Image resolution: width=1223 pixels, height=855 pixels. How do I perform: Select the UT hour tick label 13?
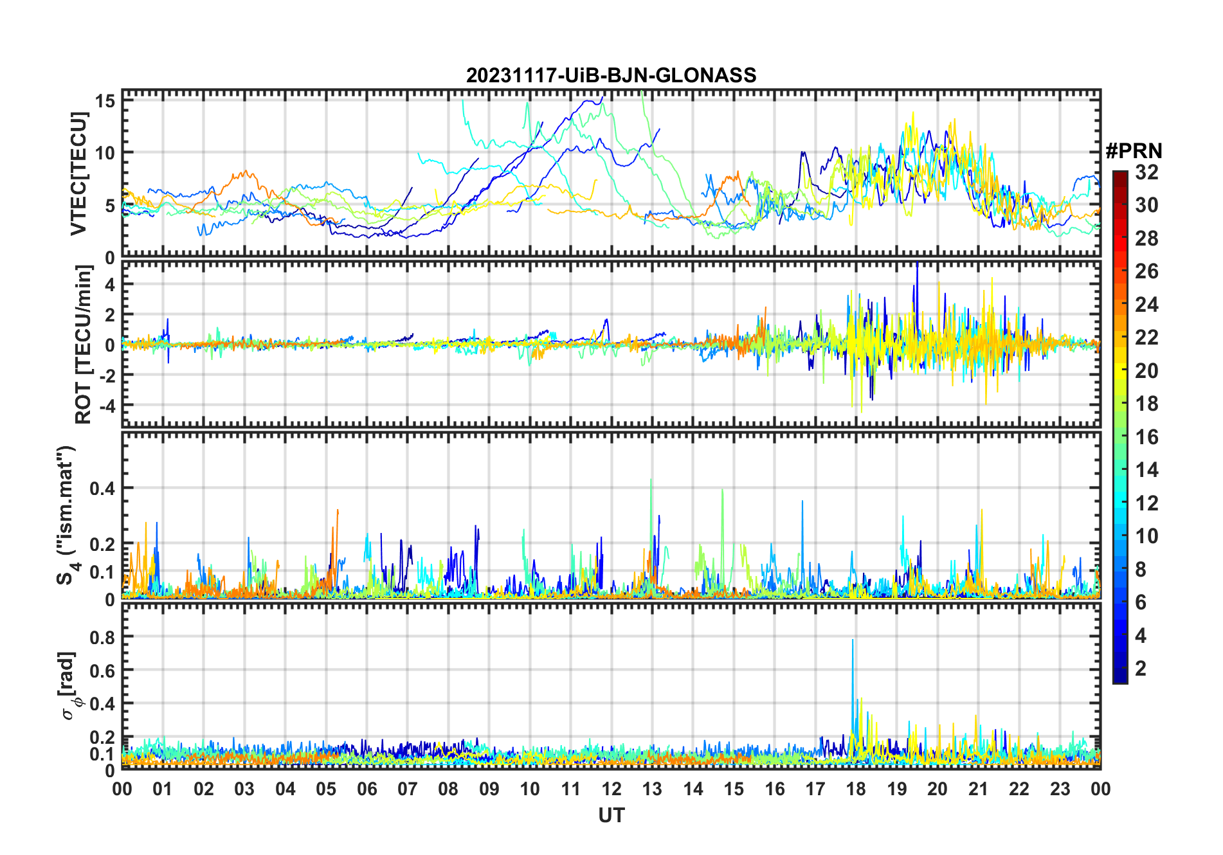point(652,789)
